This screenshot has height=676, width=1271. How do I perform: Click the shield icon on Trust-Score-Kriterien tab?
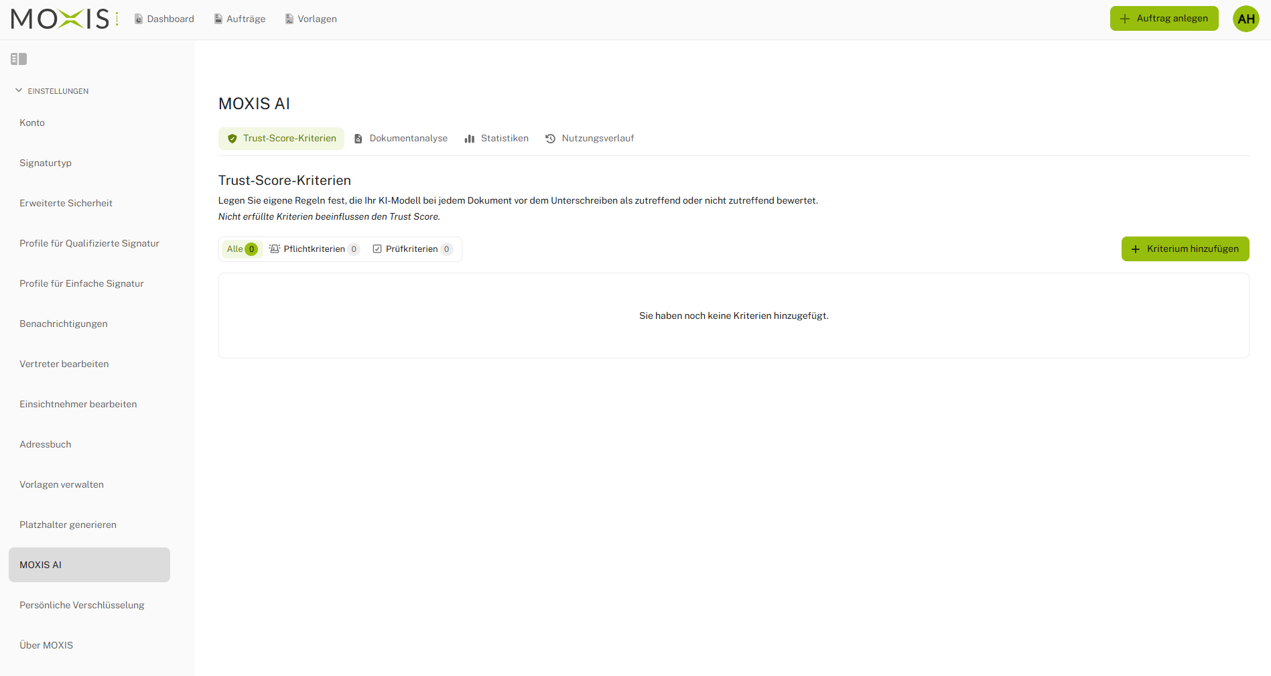click(x=232, y=139)
